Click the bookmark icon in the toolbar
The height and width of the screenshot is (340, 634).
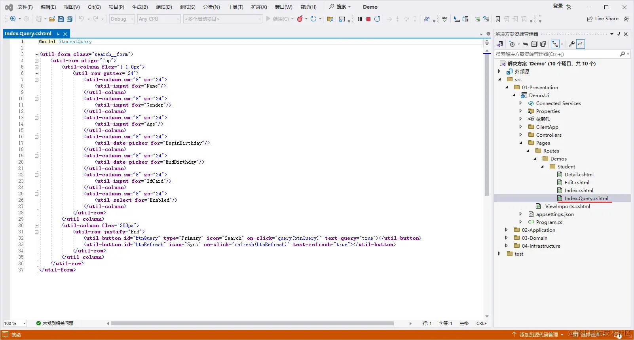pos(498,19)
